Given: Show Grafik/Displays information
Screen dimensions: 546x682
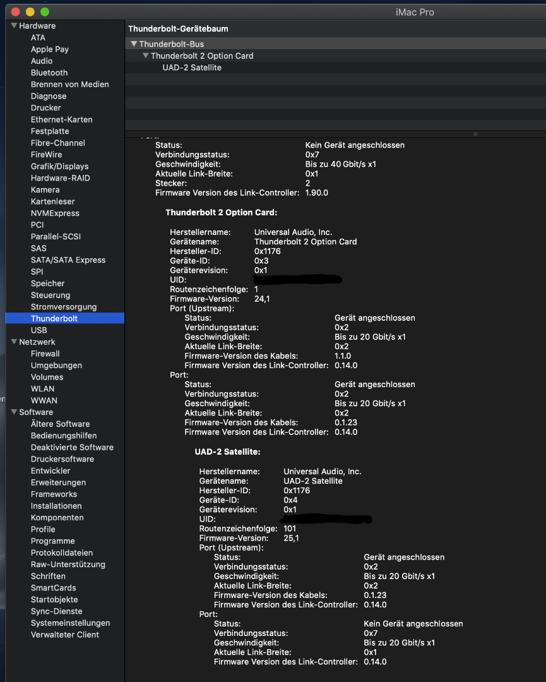Looking at the screenshot, I should (59, 167).
